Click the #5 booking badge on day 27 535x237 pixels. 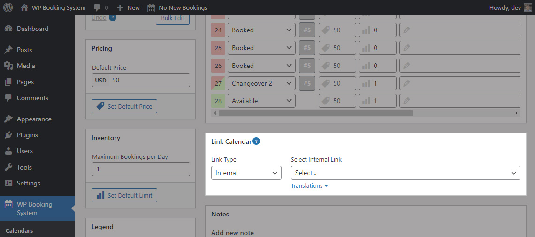[307, 83]
